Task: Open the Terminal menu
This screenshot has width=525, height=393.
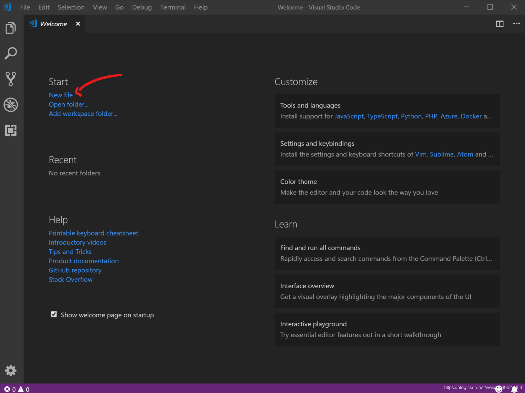Action: tap(173, 7)
